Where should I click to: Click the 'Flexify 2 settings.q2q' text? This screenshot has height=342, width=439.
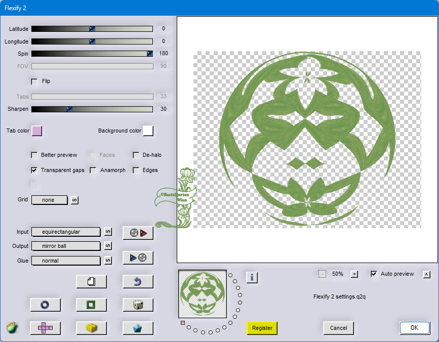click(x=339, y=296)
